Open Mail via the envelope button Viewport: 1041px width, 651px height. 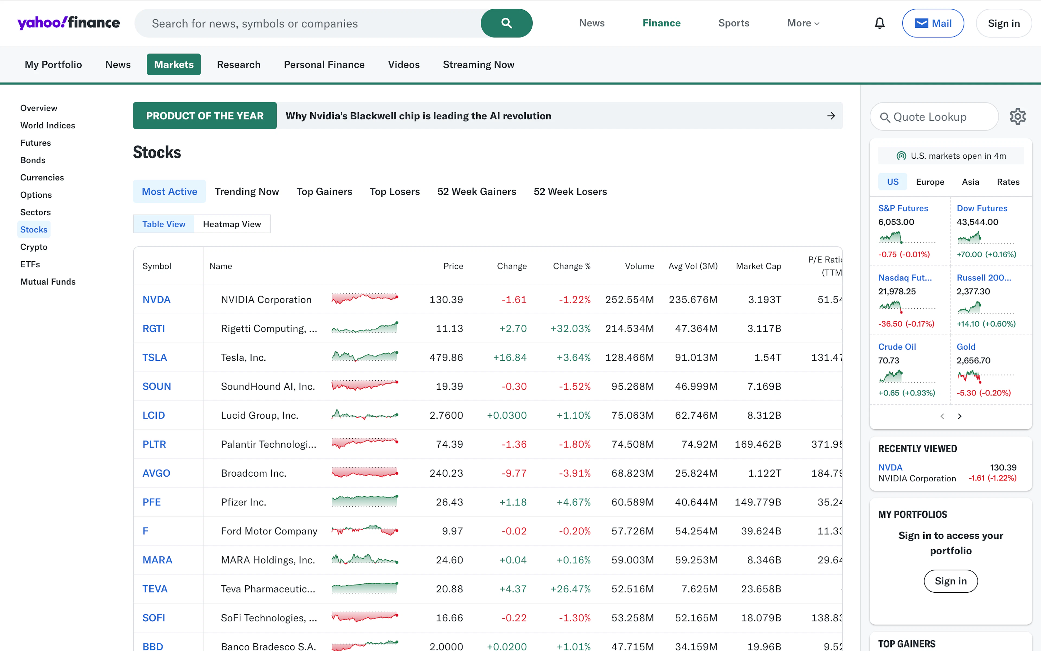(933, 23)
